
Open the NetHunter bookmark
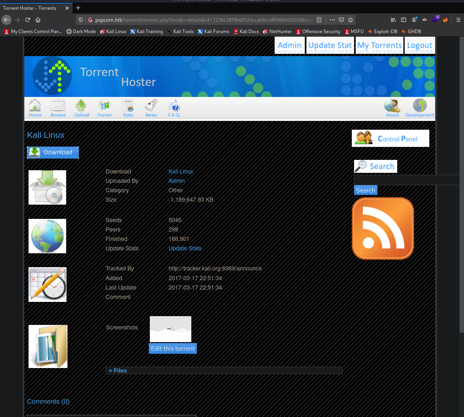pyautogui.click(x=277, y=31)
